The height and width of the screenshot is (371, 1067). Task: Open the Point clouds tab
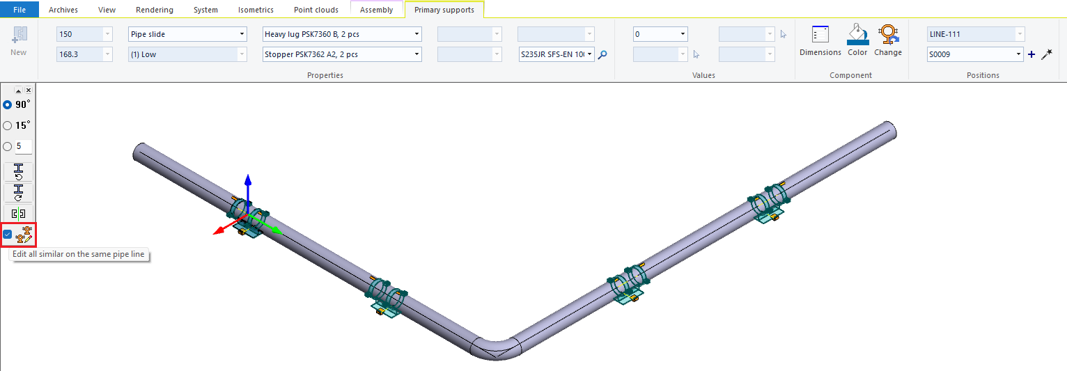[x=316, y=10]
